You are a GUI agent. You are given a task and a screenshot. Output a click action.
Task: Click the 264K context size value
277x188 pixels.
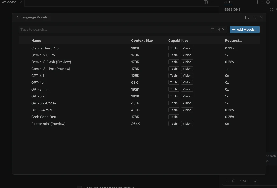point(135,124)
